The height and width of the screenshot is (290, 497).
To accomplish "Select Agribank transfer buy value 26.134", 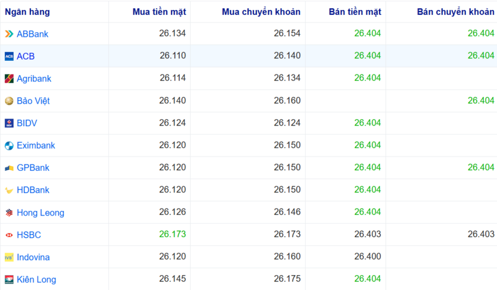I will (287, 78).
